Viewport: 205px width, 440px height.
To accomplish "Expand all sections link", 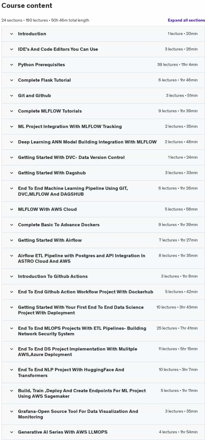I will click(x=186, y=20).
